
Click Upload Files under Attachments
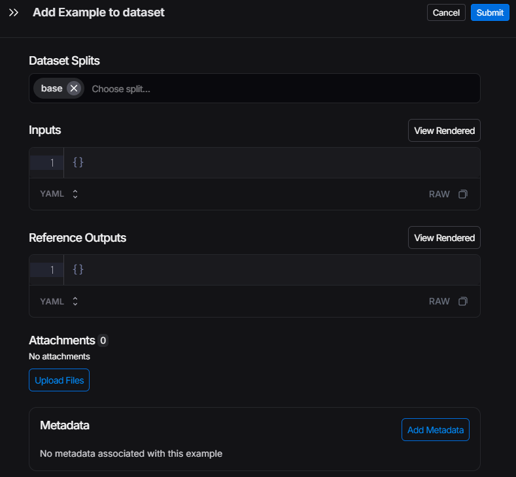tap(59, 380)
